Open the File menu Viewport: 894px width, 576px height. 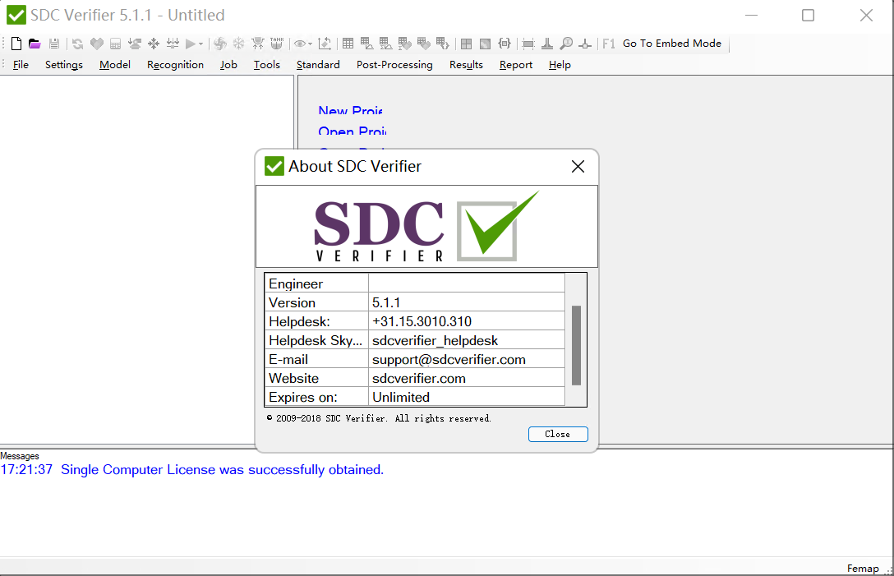21,65
